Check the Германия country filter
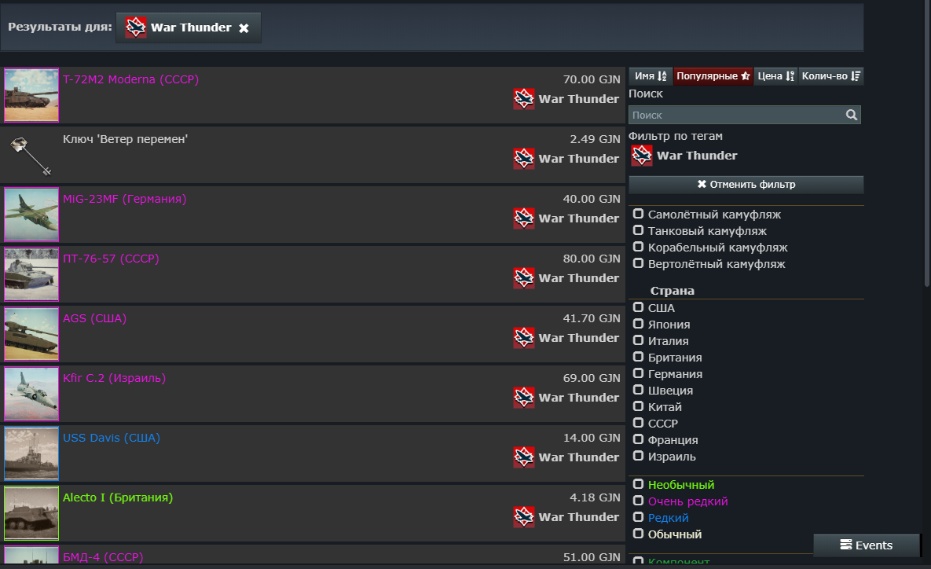The width and height of the screenshot is (931, 569). tap(638, 373)
